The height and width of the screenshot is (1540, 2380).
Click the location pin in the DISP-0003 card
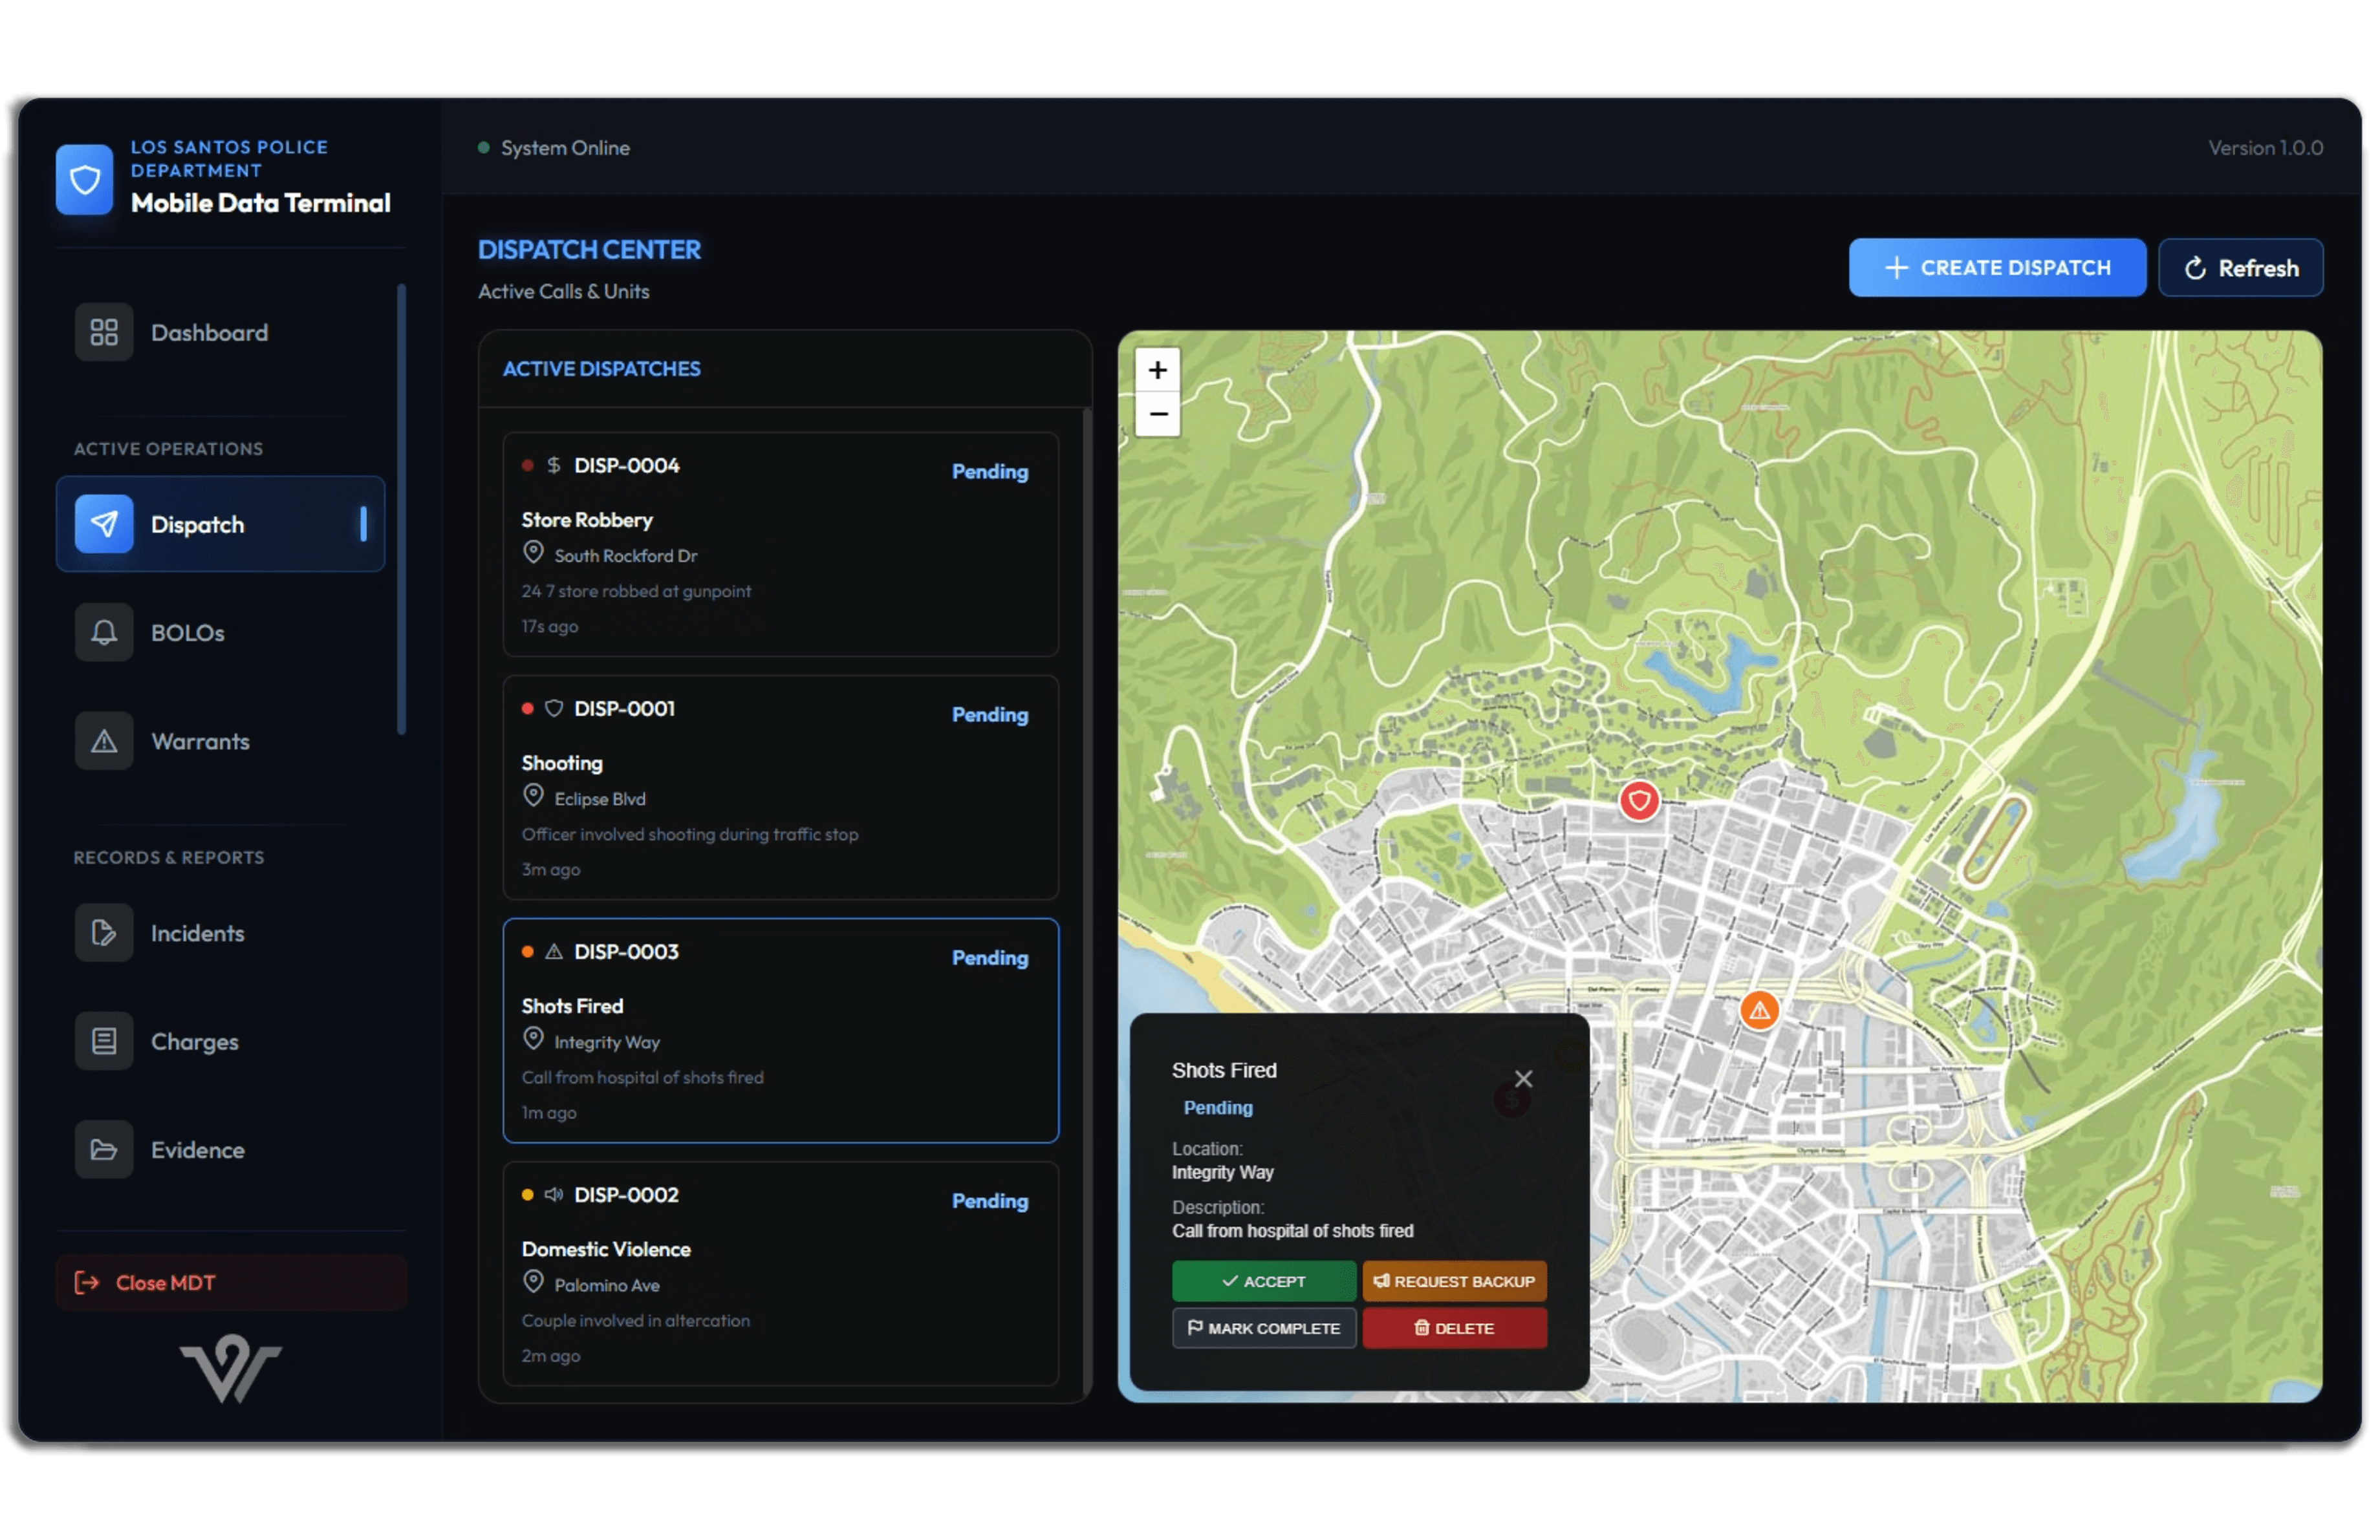[533, 1038]
